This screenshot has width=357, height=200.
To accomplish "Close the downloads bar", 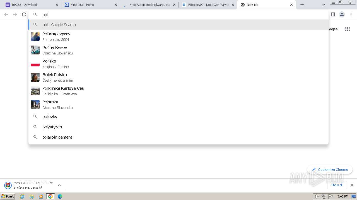I will coord(352,185).
